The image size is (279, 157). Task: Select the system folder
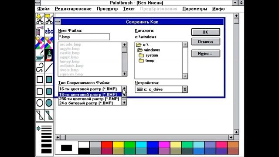point(148,55)
